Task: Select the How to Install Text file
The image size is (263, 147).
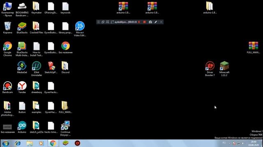Action: [37, 49]
